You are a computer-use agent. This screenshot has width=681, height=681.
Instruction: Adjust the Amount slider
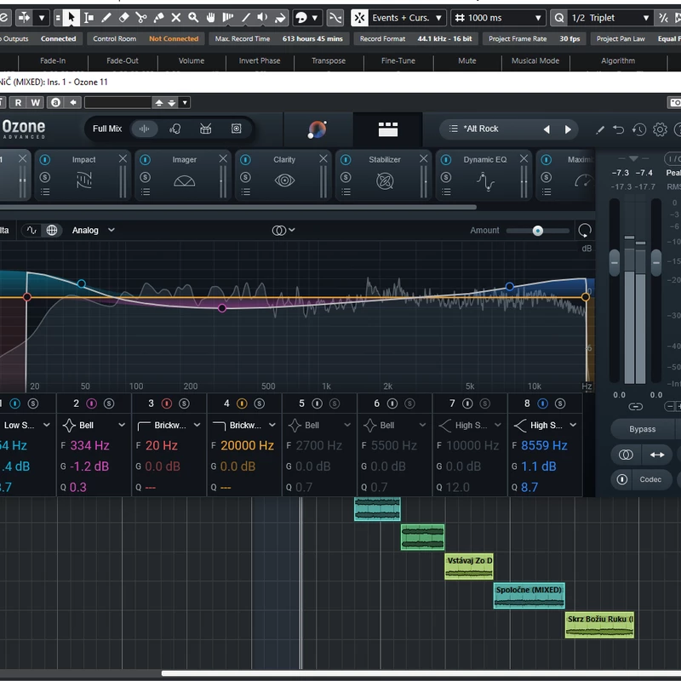pos(538,231)
